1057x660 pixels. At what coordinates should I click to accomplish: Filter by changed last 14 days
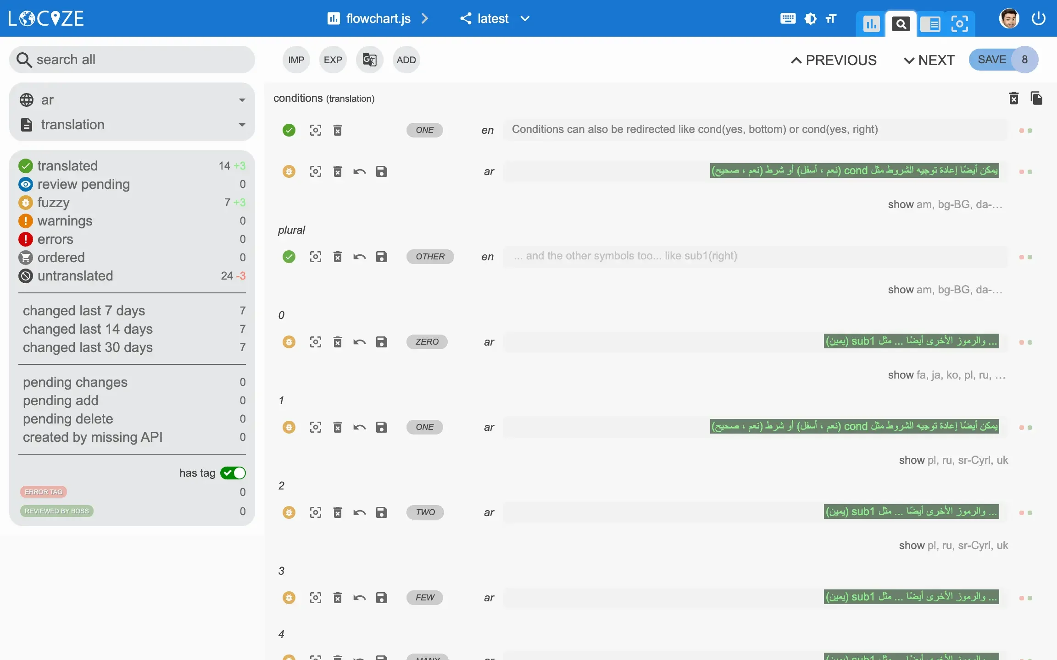coord(88,329)
